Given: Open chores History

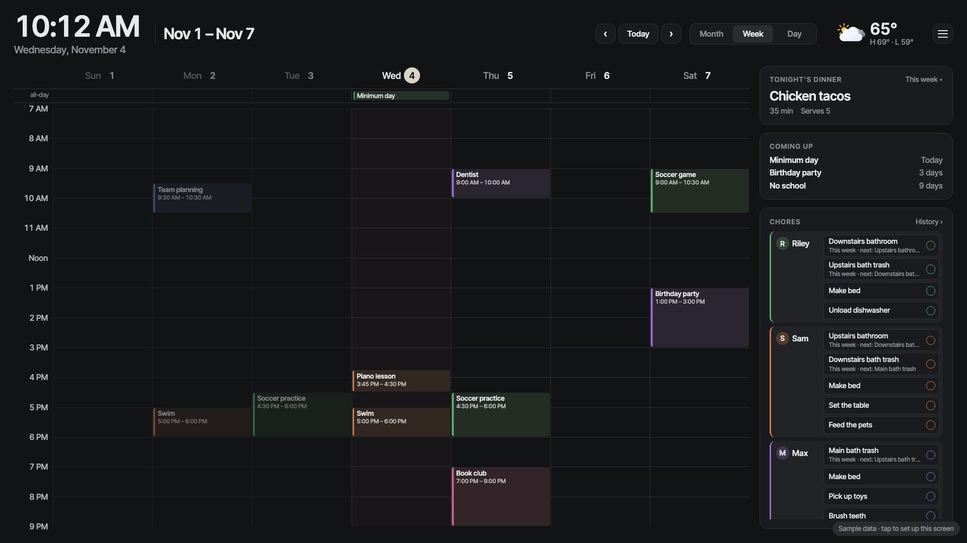Looking at the screenshot, I should [929, 222].
